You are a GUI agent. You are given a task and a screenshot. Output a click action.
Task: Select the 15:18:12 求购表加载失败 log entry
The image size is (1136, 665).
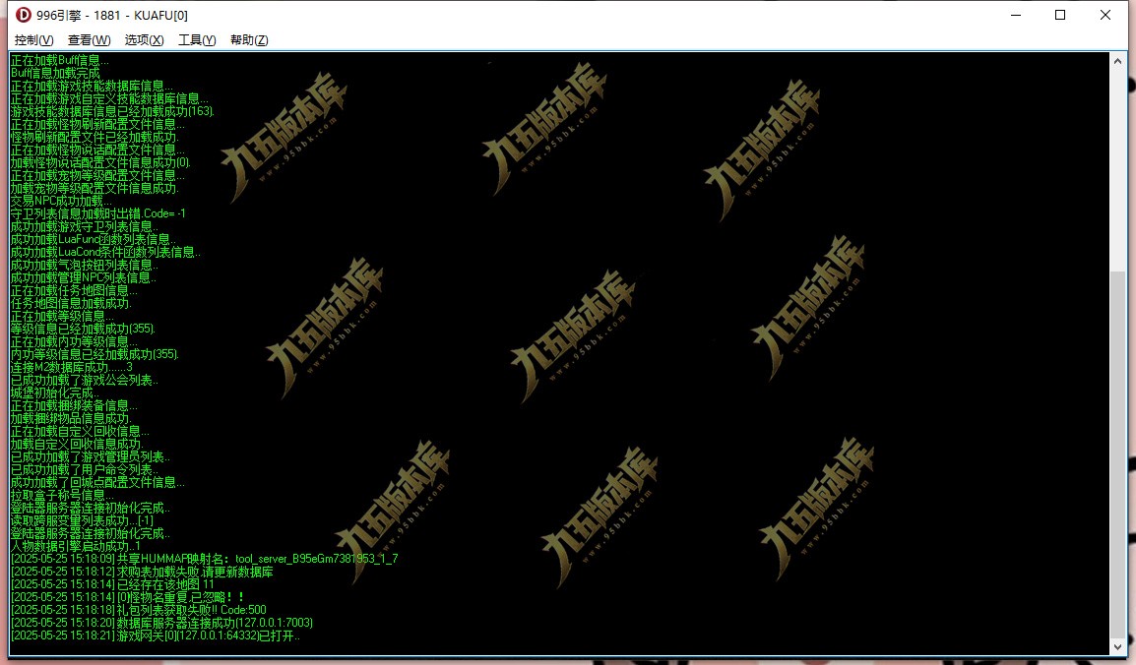point(142,572)
